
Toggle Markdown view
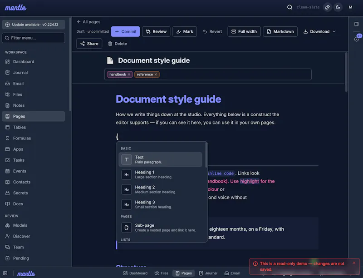click(x=280, y=31)
